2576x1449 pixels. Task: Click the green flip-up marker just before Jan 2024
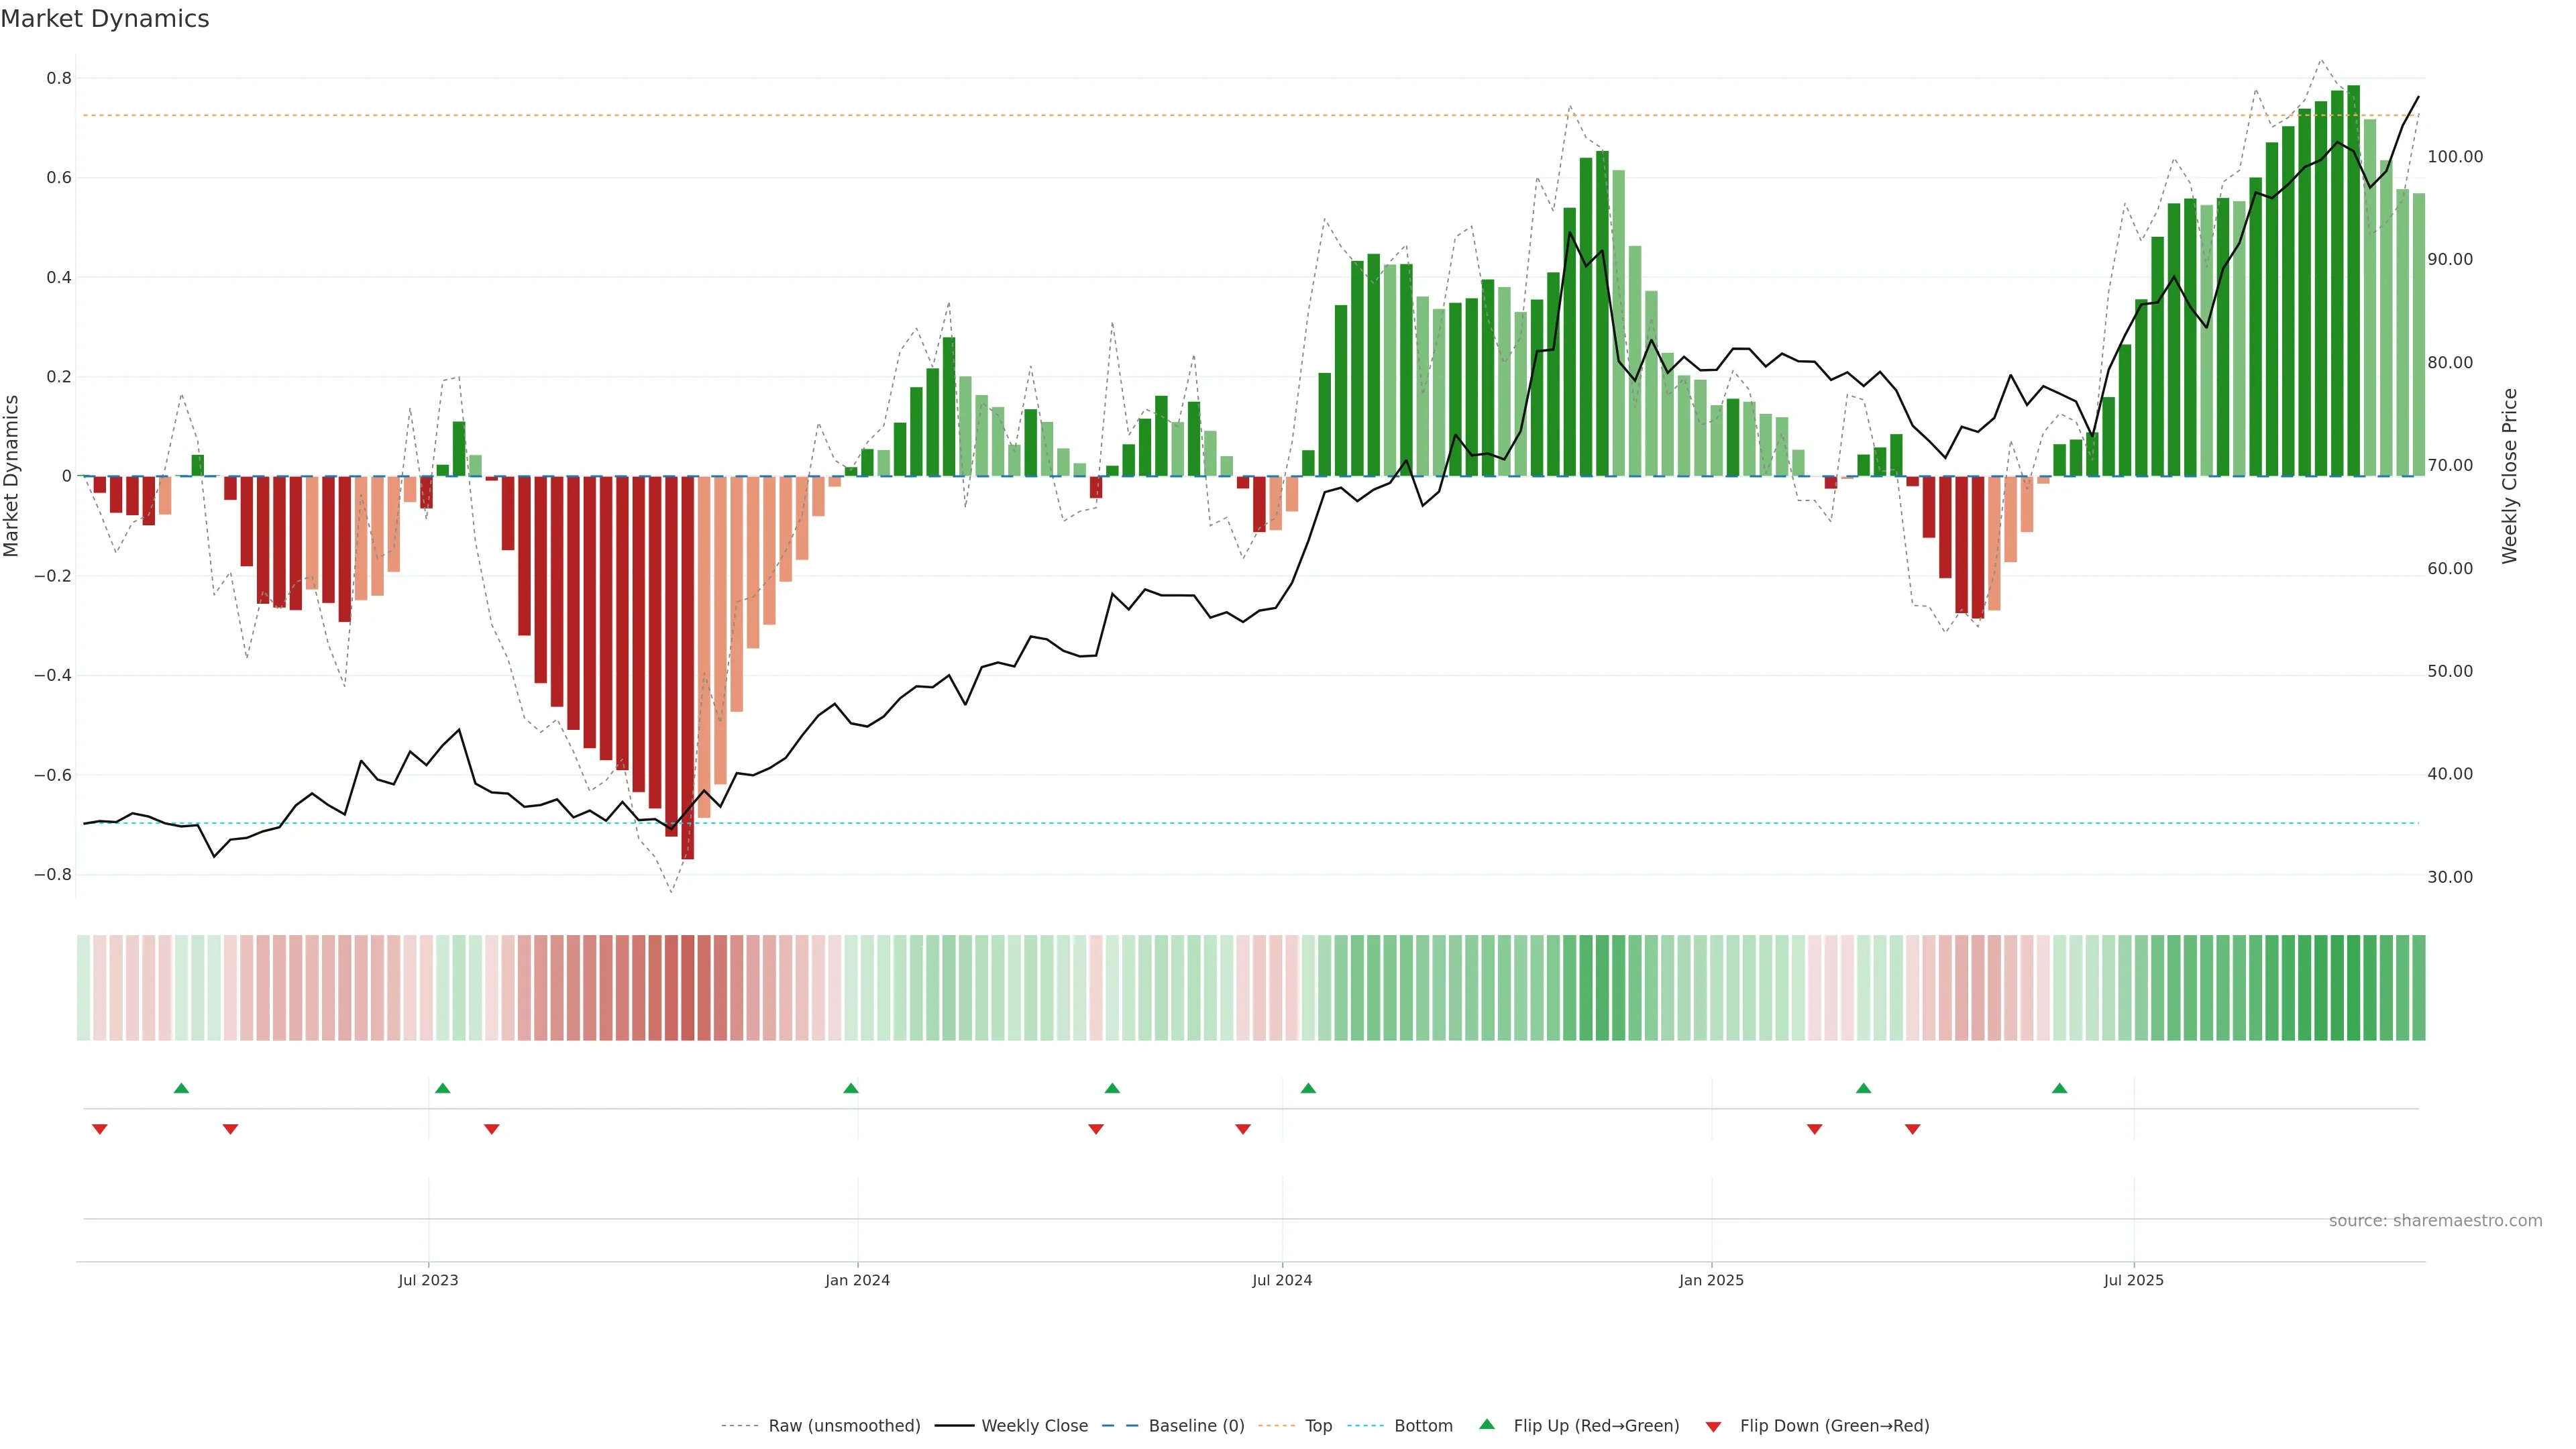click(x=851, y=1088)
